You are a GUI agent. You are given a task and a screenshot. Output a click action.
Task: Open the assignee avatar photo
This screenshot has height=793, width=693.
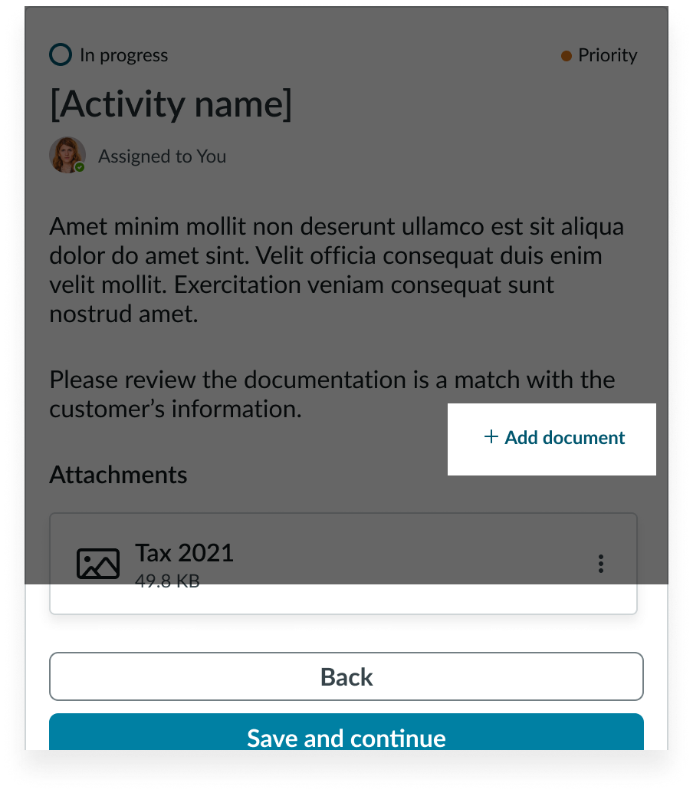tap(67, 155)
